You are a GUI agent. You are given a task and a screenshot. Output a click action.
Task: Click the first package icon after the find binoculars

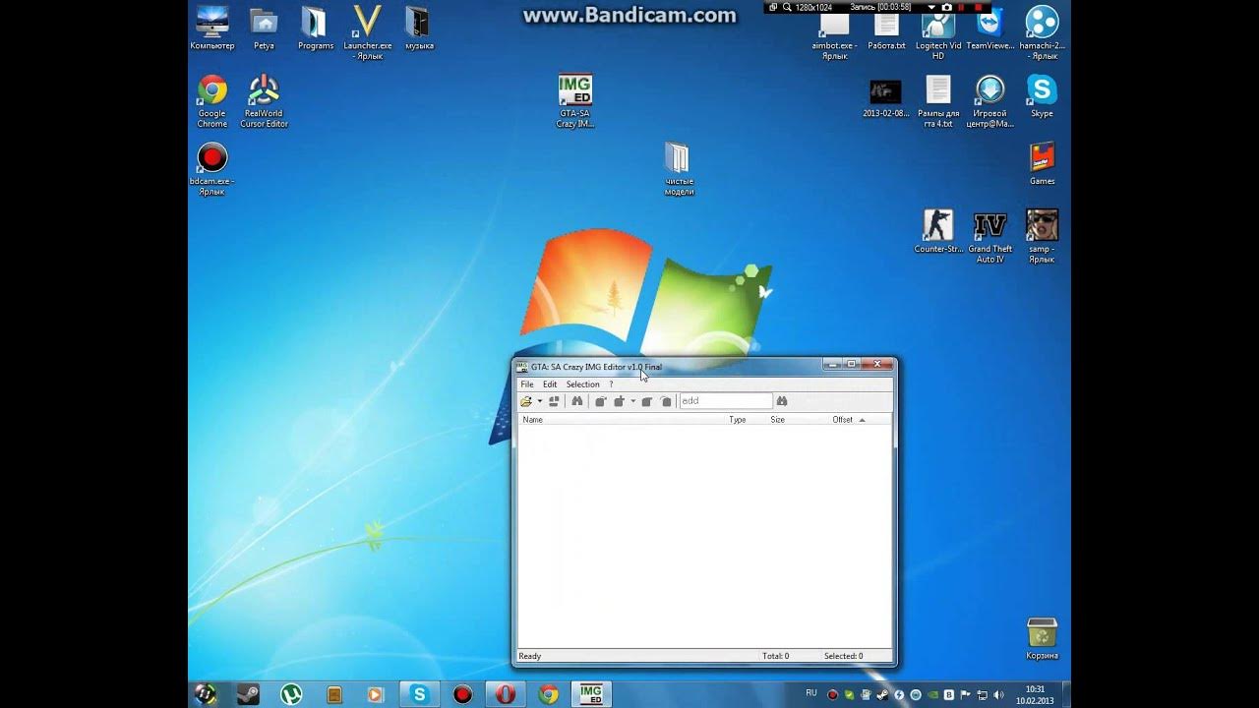(600, 401)
